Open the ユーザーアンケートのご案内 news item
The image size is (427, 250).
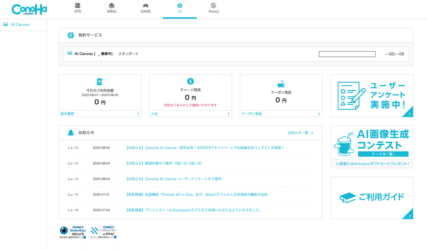174,179
